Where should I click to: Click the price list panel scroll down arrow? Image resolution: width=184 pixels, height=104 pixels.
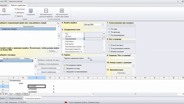[x=59, y=45]
